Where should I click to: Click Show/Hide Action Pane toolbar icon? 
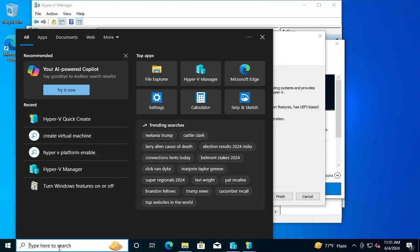(x=79, y=22)
